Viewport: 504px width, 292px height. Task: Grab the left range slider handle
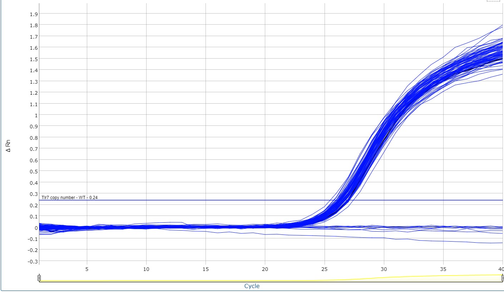[39, 278]
